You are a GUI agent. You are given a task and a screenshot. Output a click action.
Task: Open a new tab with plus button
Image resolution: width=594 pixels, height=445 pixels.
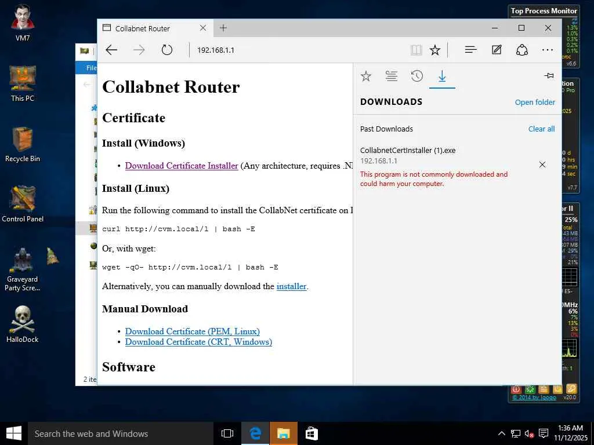223,28
